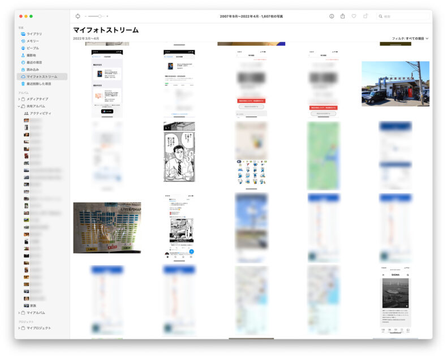
Task: Select ピープル in the sidebar
Action: pyautogui.click(x=33, y=48)
